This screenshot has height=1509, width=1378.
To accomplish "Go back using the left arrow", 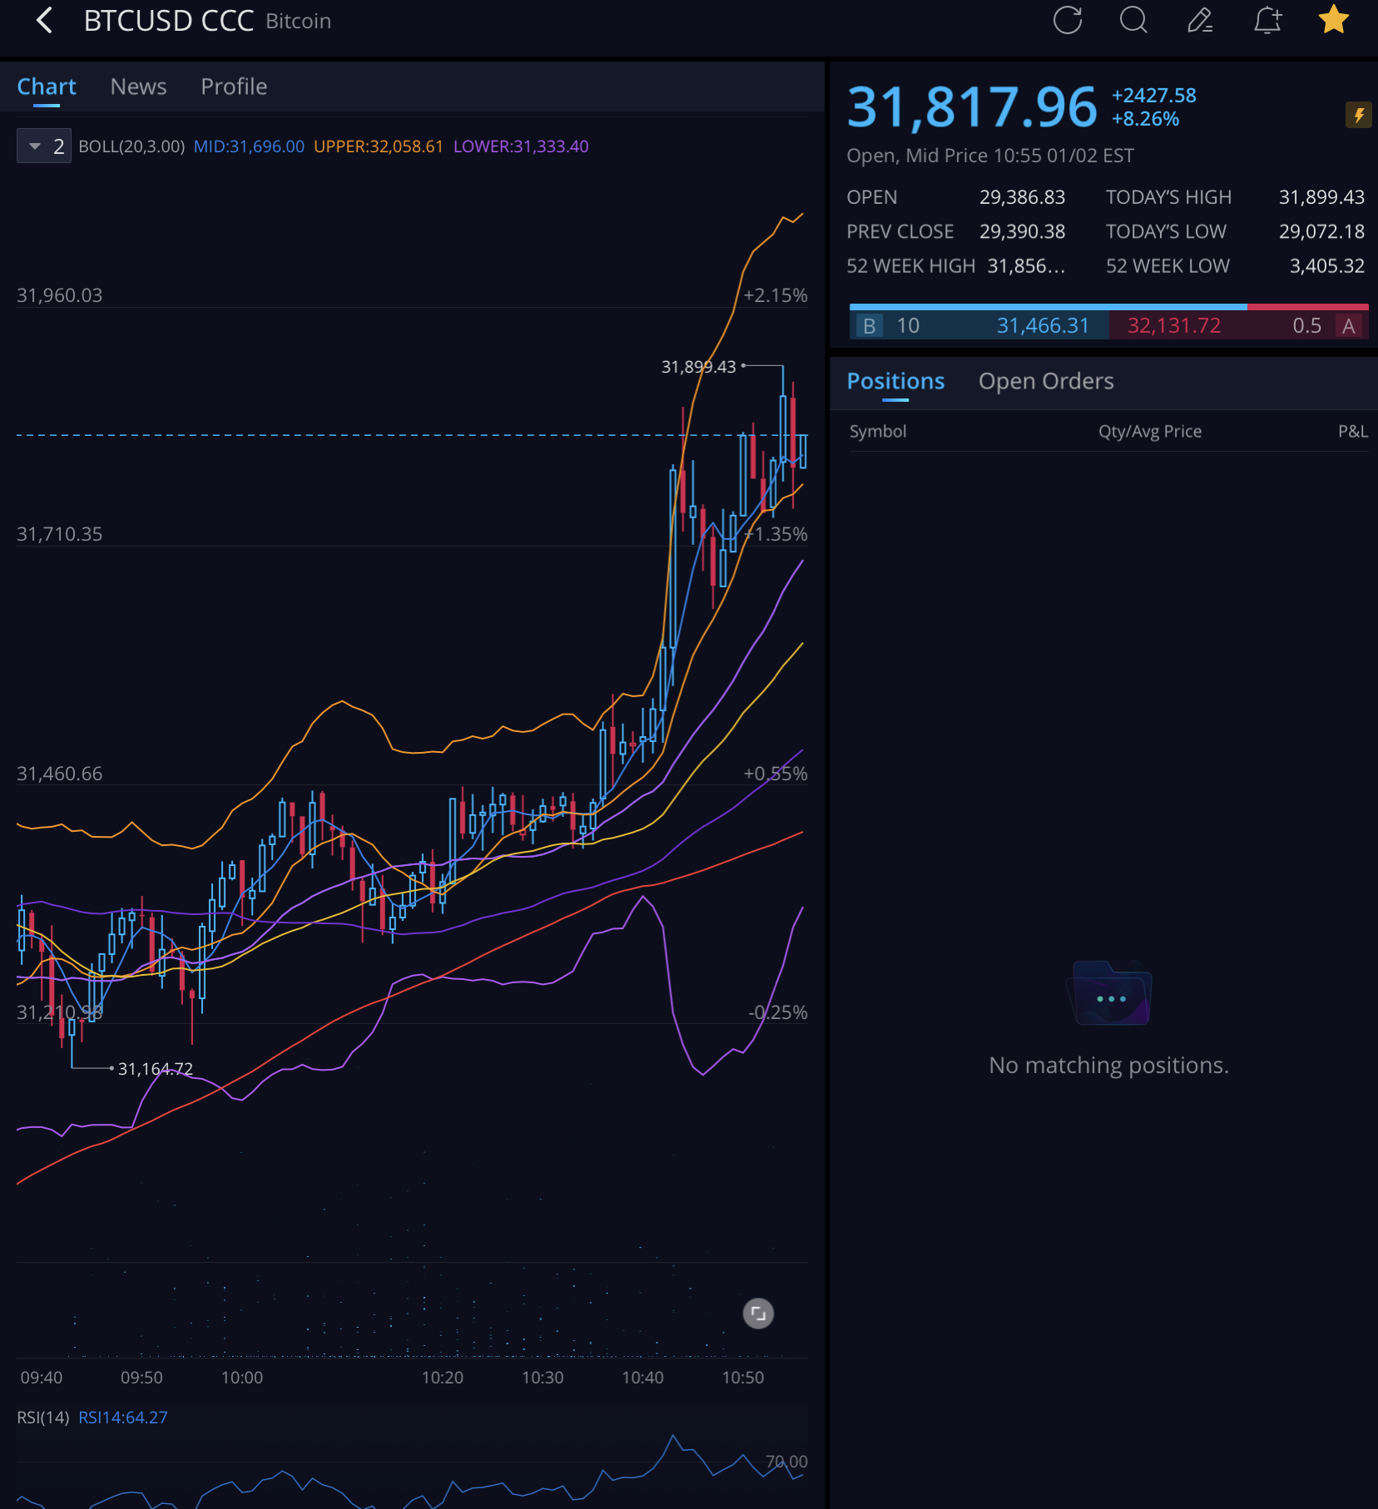I will (45, 21).
